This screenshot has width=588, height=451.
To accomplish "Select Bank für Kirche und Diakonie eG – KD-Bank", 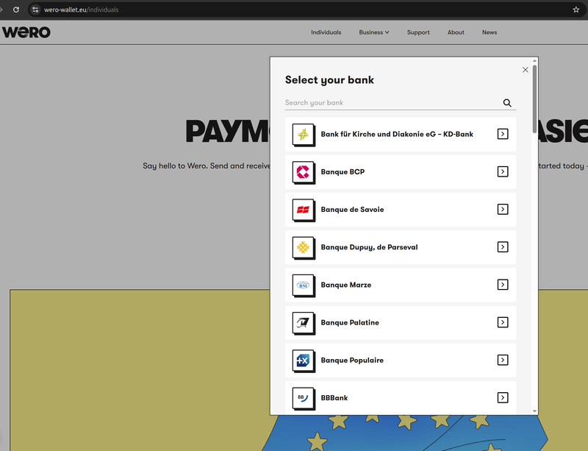I will (x=397, y=134).
